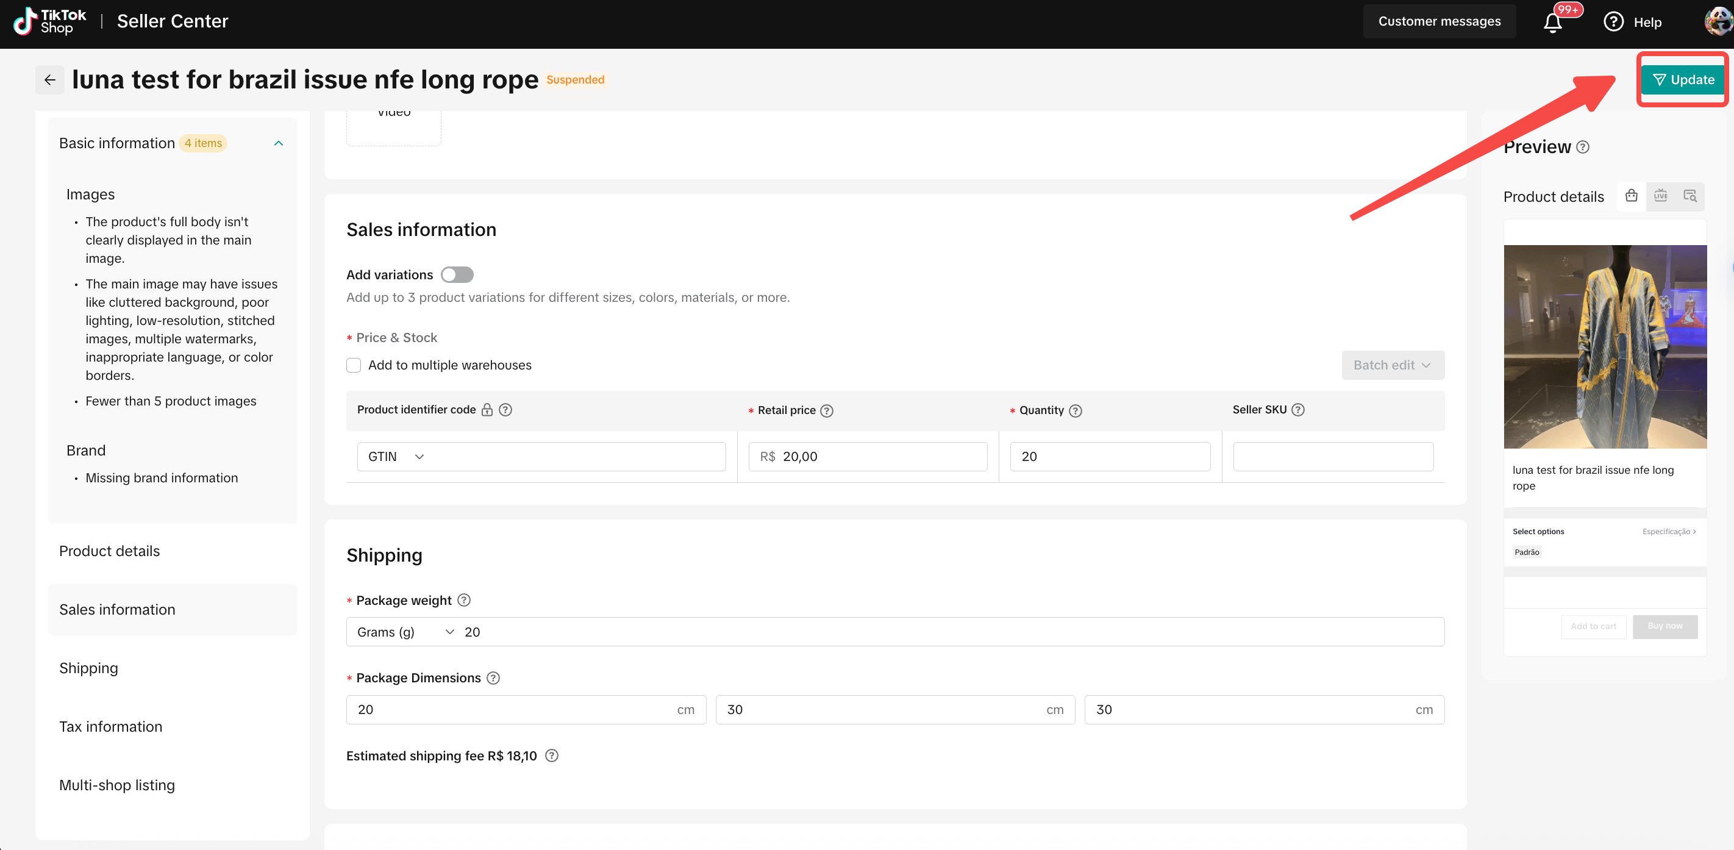Enable the Add variations toggle

(457, 274)
